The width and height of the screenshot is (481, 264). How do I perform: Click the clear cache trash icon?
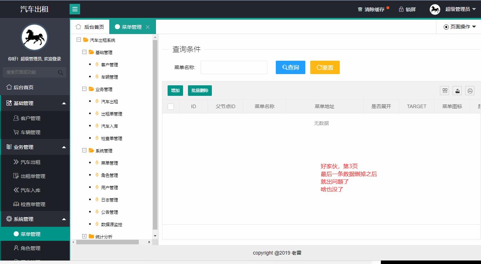tap(360, 9)
